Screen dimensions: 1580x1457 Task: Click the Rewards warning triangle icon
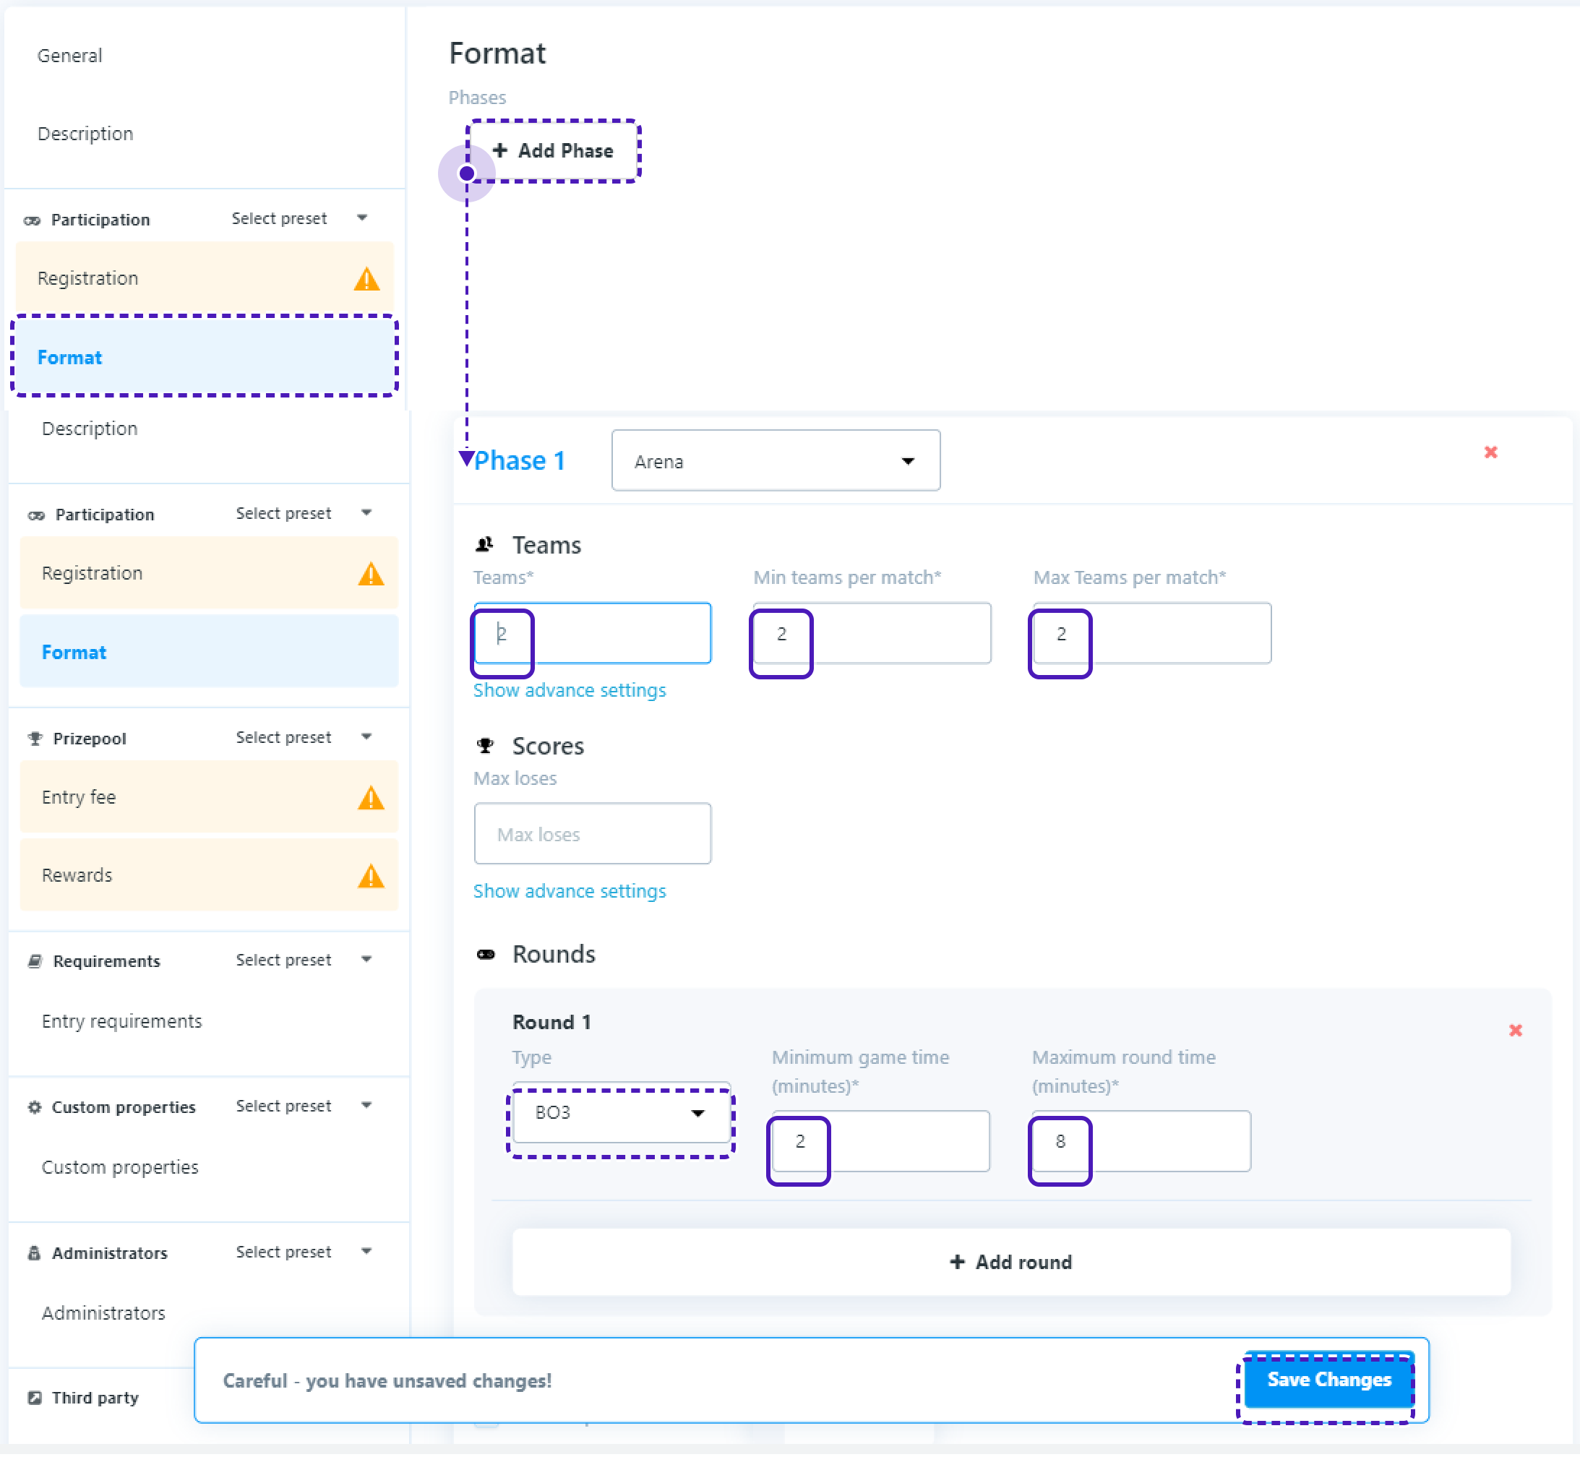point(371,876)
